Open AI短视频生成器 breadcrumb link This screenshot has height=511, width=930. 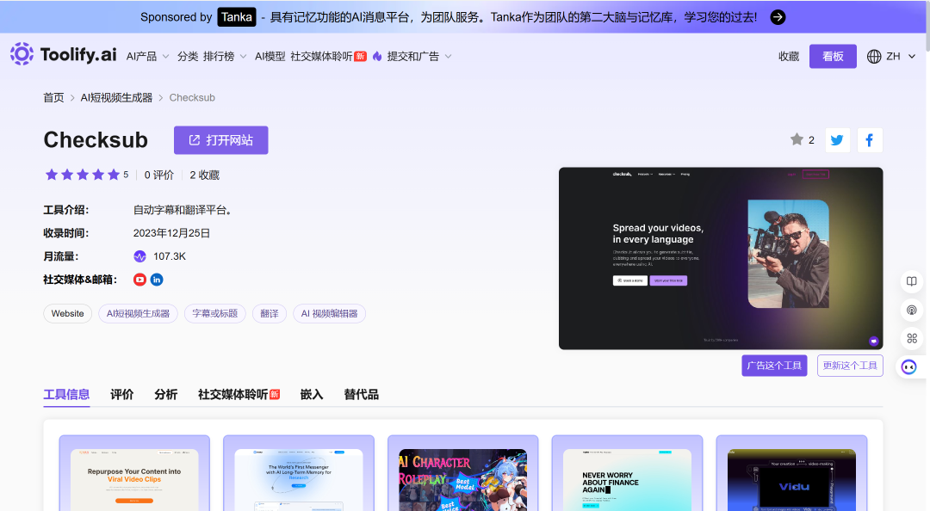(x=116, y=98)
